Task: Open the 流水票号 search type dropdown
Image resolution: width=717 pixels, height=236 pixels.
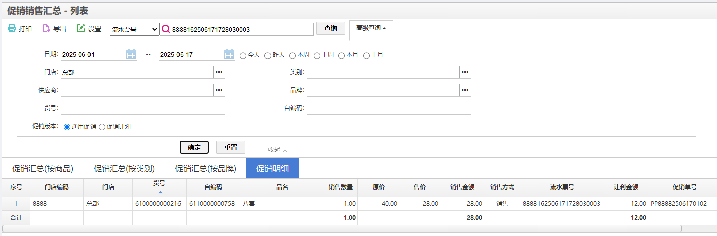Action: 135,29
